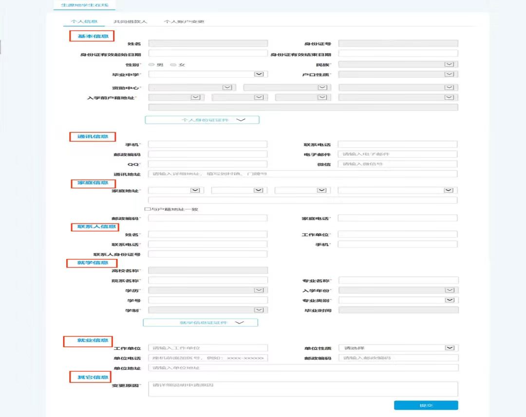
Task: Focus the 手机 field under 通讯信息
Action: [x=208, y=145]
